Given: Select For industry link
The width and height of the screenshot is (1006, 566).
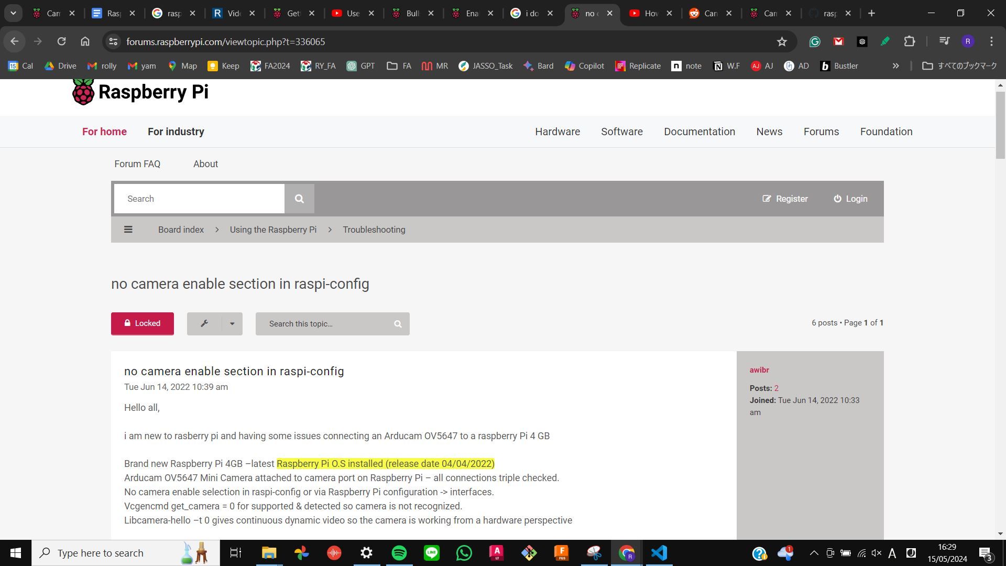Looking at the screenshot, I should (176, 132).
